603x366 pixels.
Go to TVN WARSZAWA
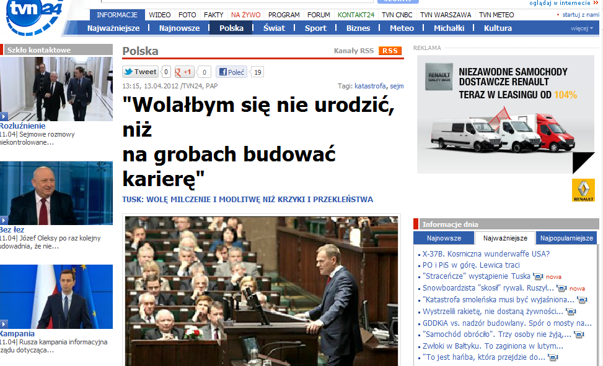pyautogui.click(x=446, y=15)
